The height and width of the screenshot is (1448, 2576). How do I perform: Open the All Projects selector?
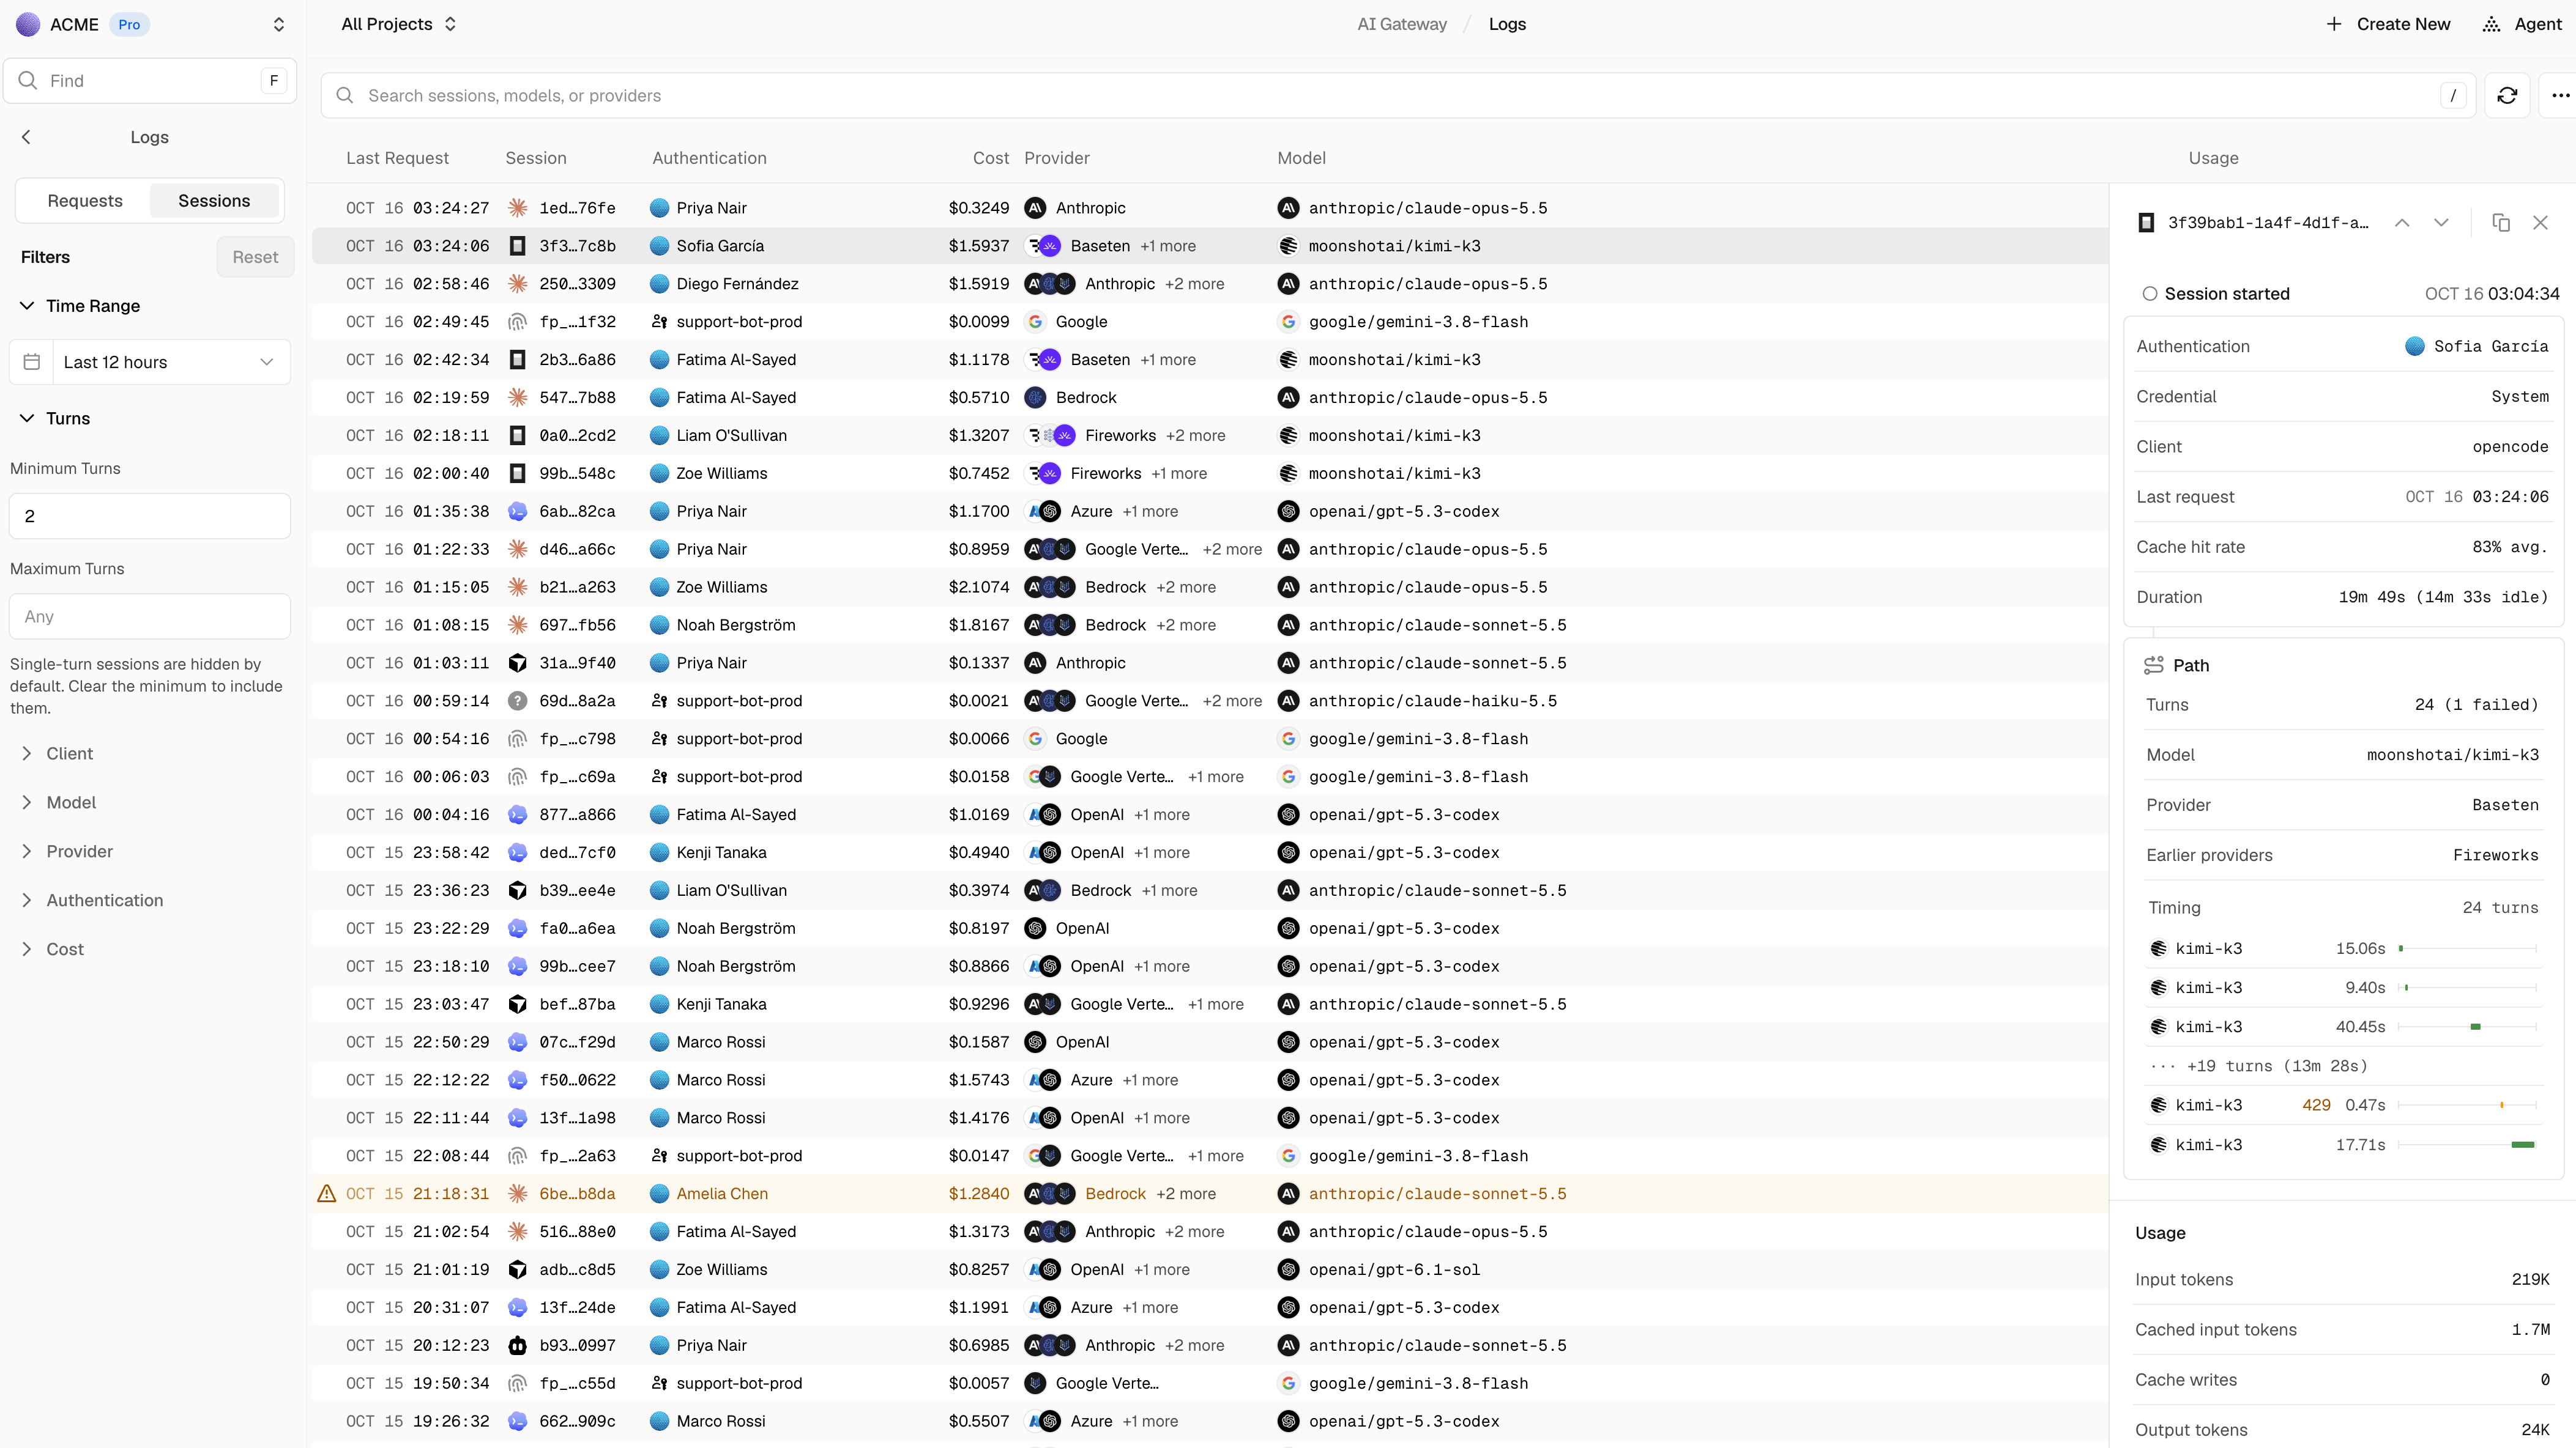[398, 24]
